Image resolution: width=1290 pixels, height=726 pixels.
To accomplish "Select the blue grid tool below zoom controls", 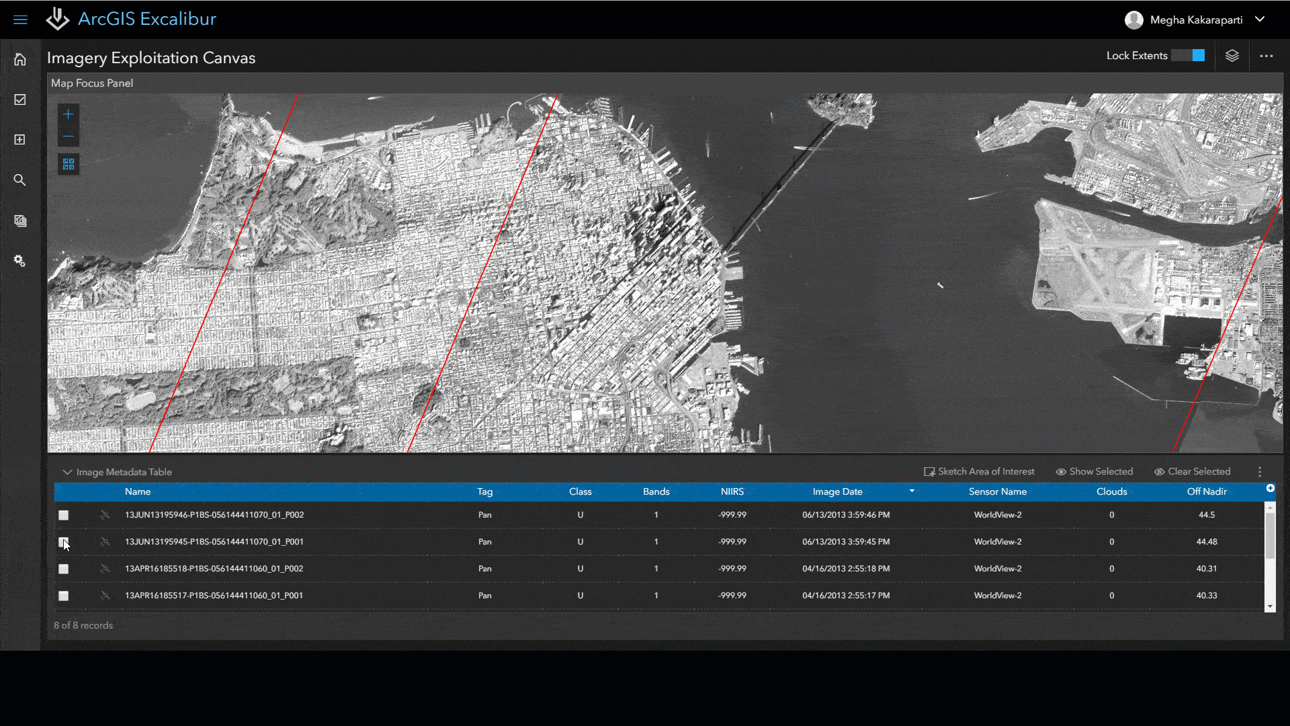I will 68,163.
